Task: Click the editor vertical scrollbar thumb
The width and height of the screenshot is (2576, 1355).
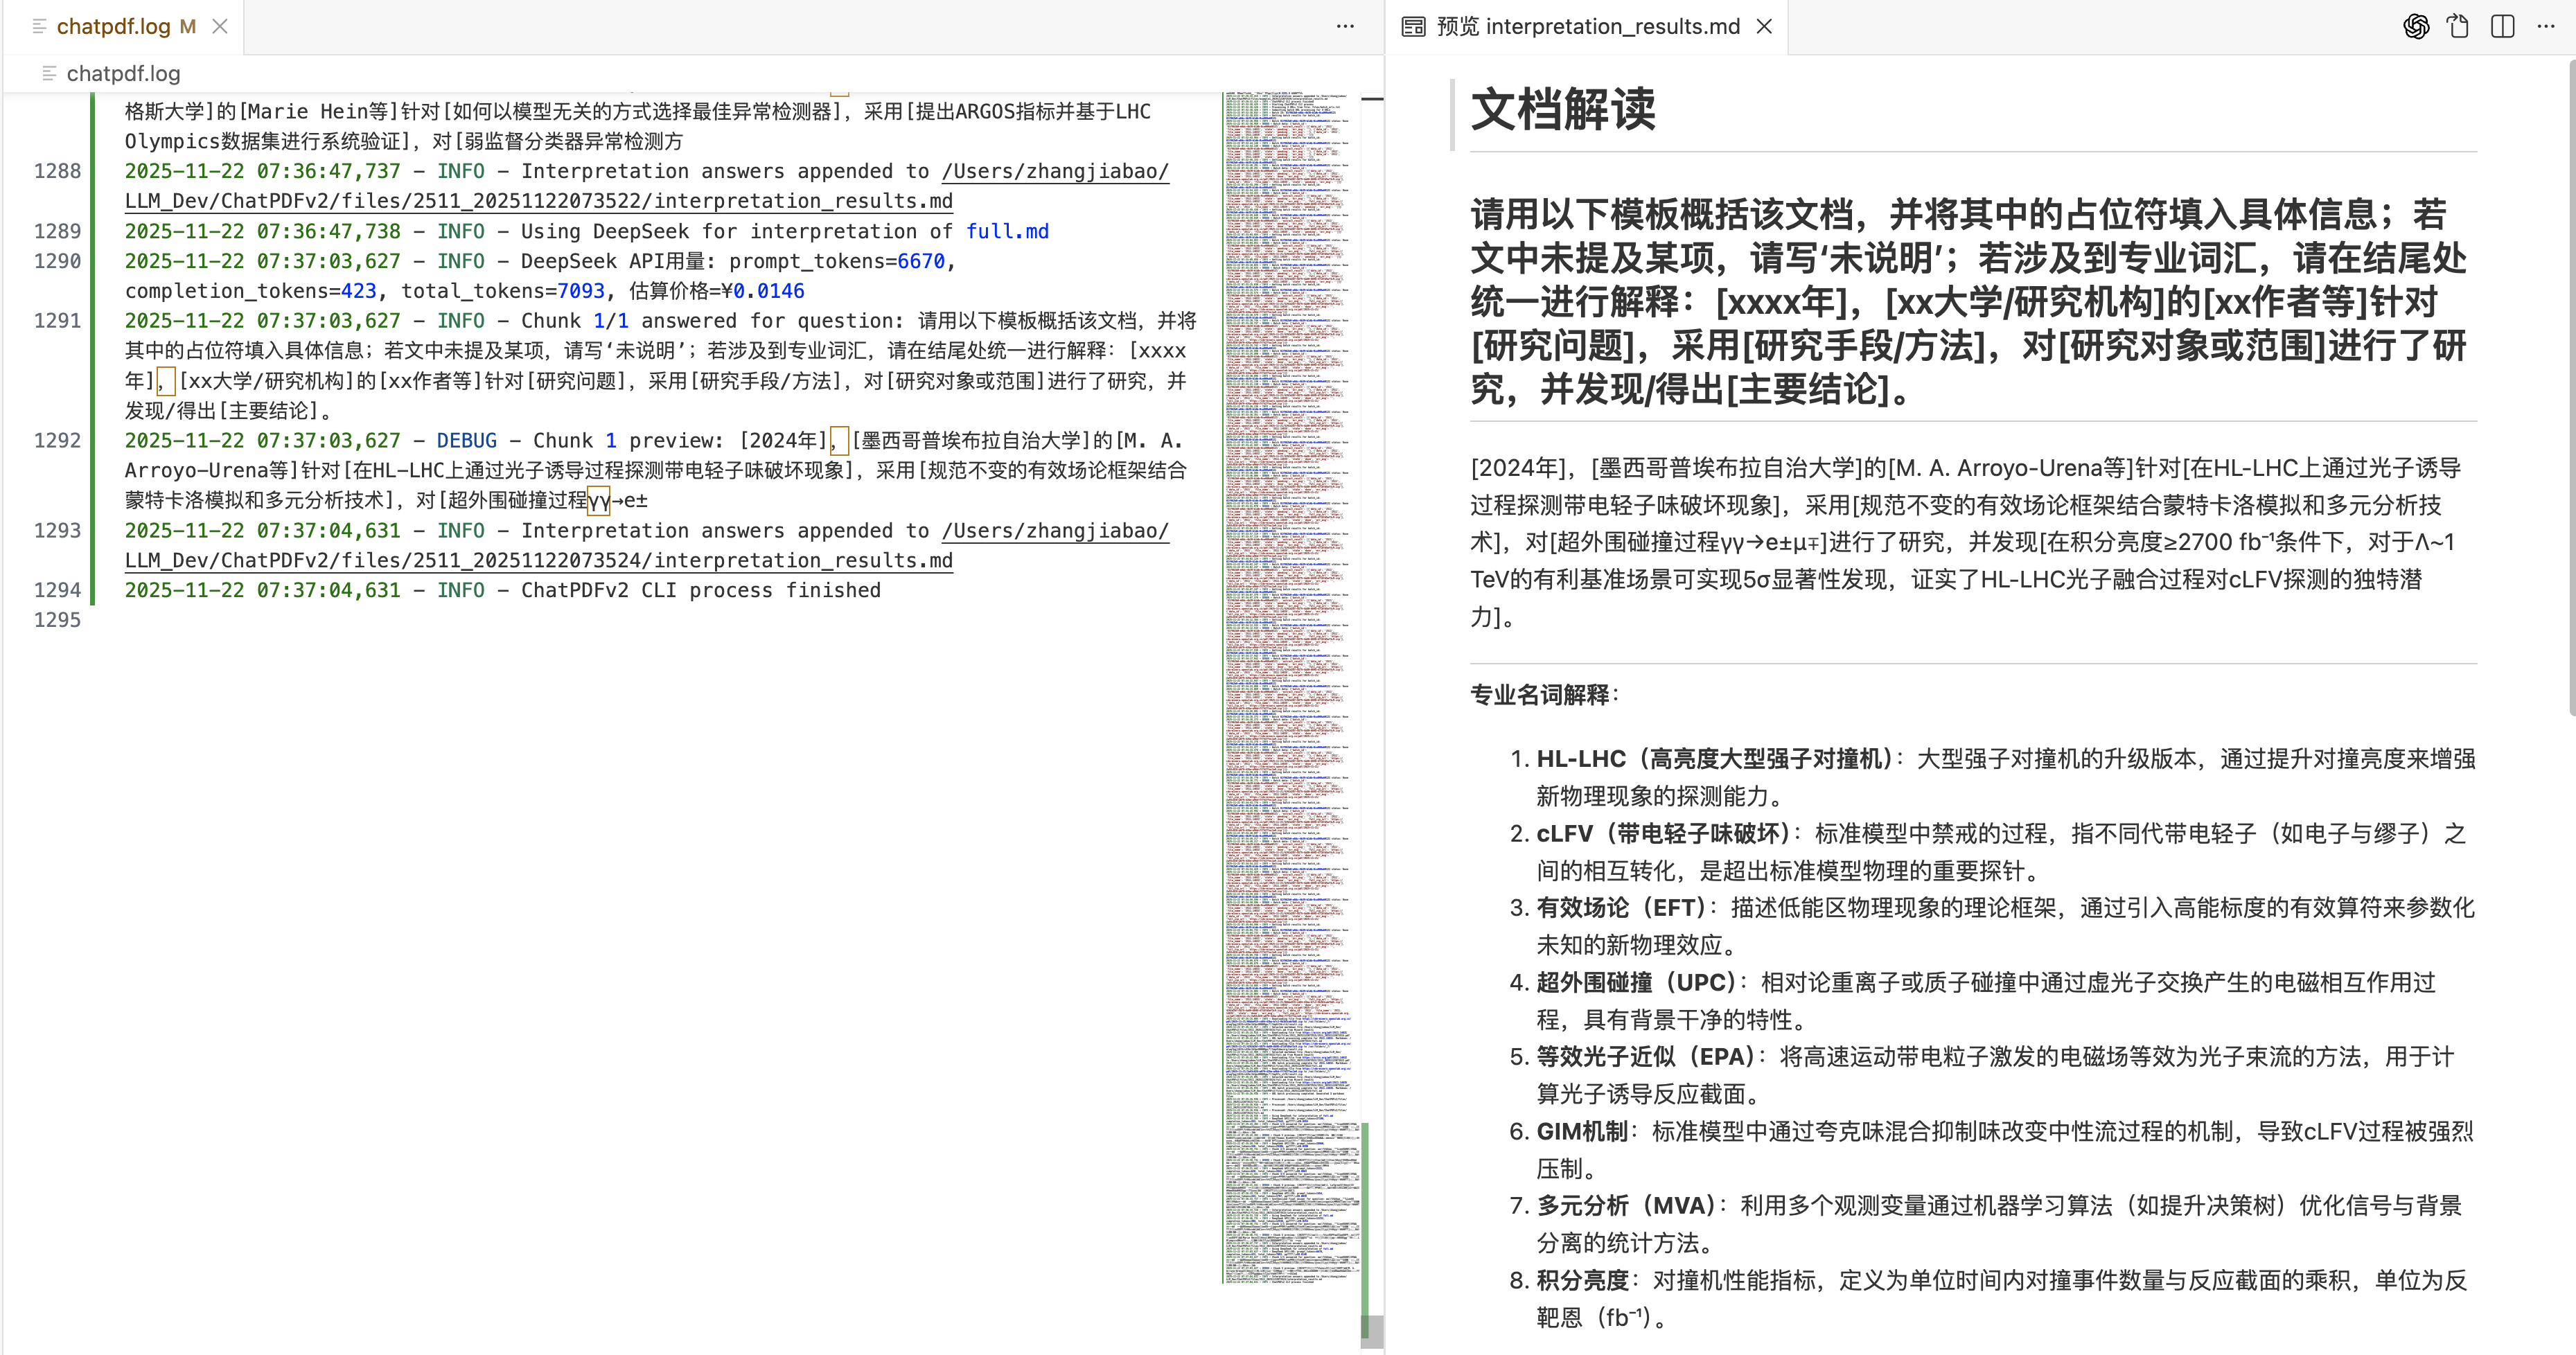Action: click(x=1372, y=1332)
